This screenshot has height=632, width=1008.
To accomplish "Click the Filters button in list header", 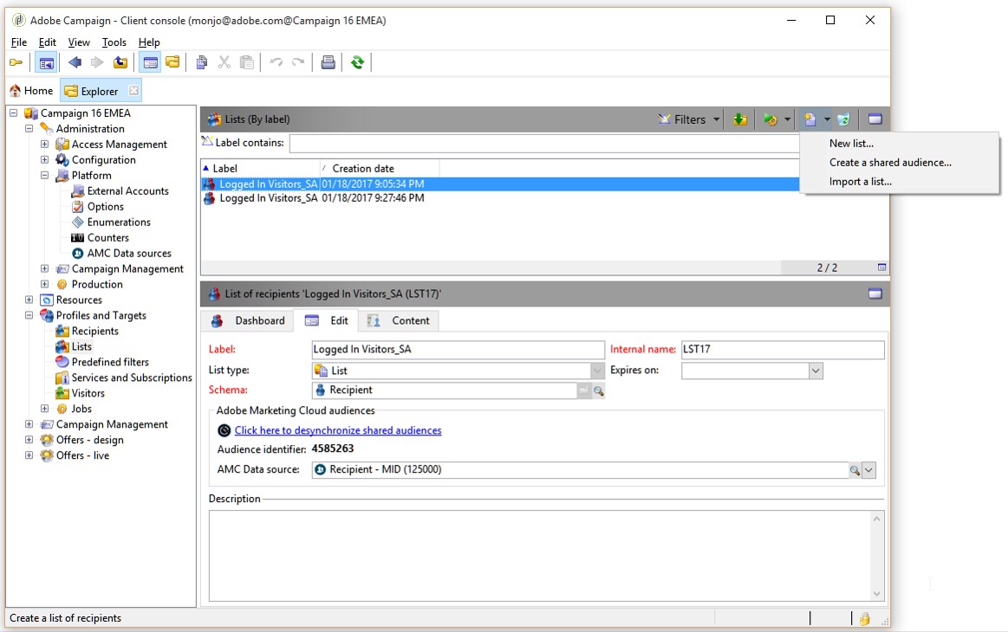I will 681,119.
